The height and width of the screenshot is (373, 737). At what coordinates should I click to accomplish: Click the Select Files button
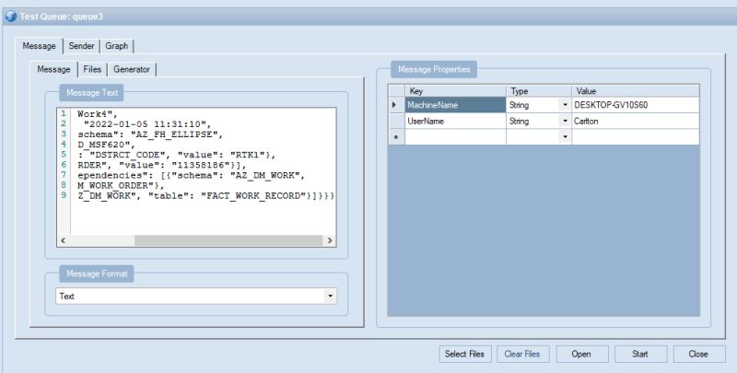point(464,354)
